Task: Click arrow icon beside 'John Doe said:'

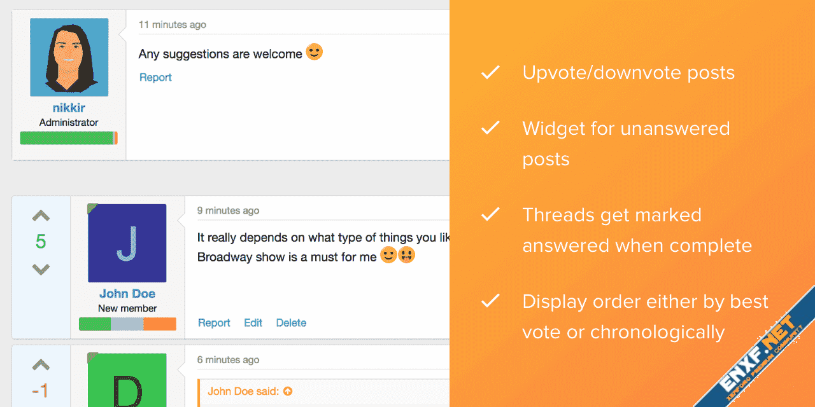Action: click(288, 391)
